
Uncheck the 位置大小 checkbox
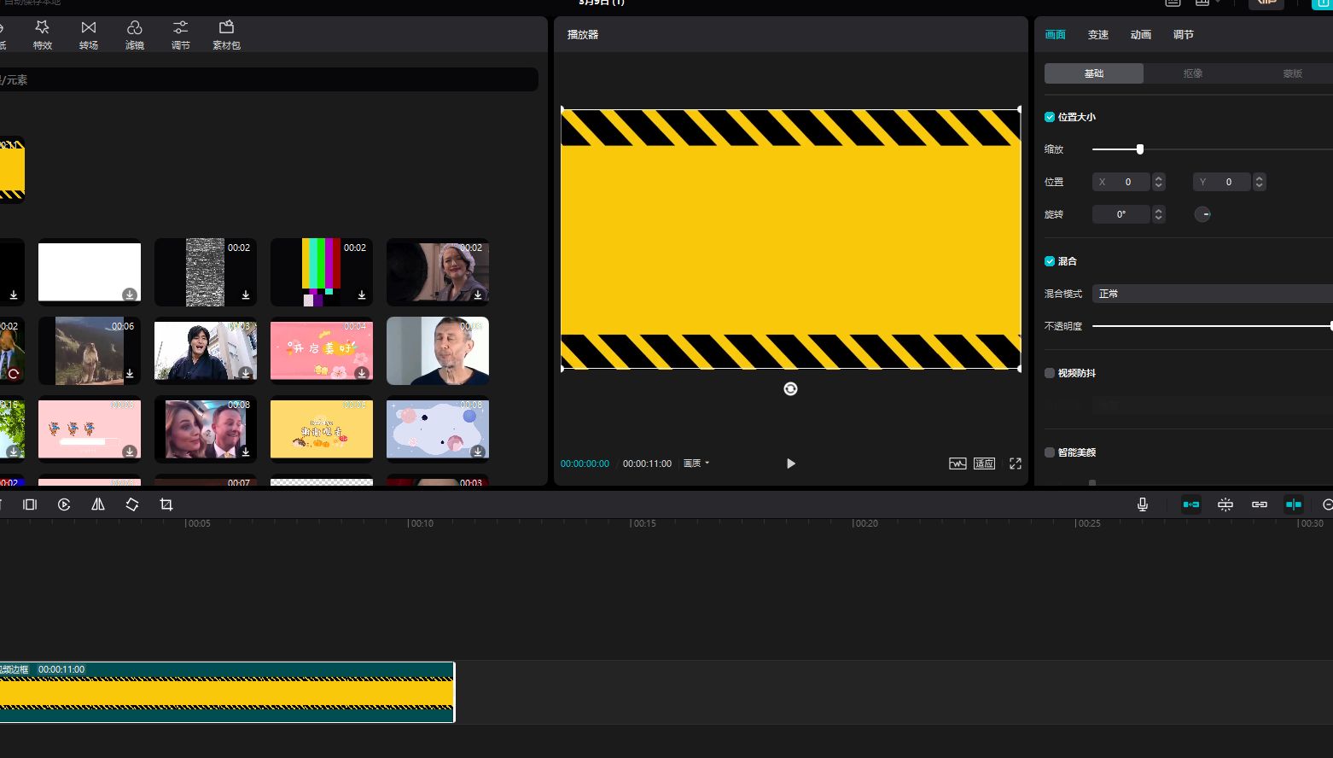(1050, 117)
